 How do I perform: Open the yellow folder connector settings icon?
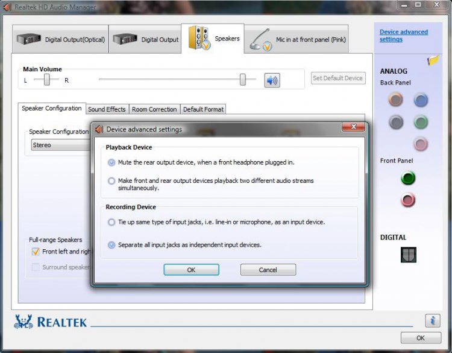pos(433,60)
